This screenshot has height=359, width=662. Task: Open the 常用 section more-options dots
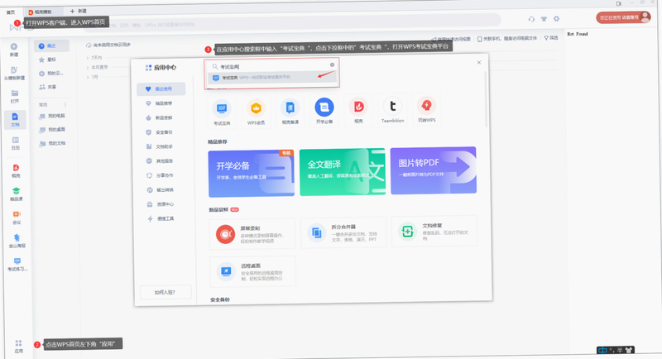(x=65, y=104)
